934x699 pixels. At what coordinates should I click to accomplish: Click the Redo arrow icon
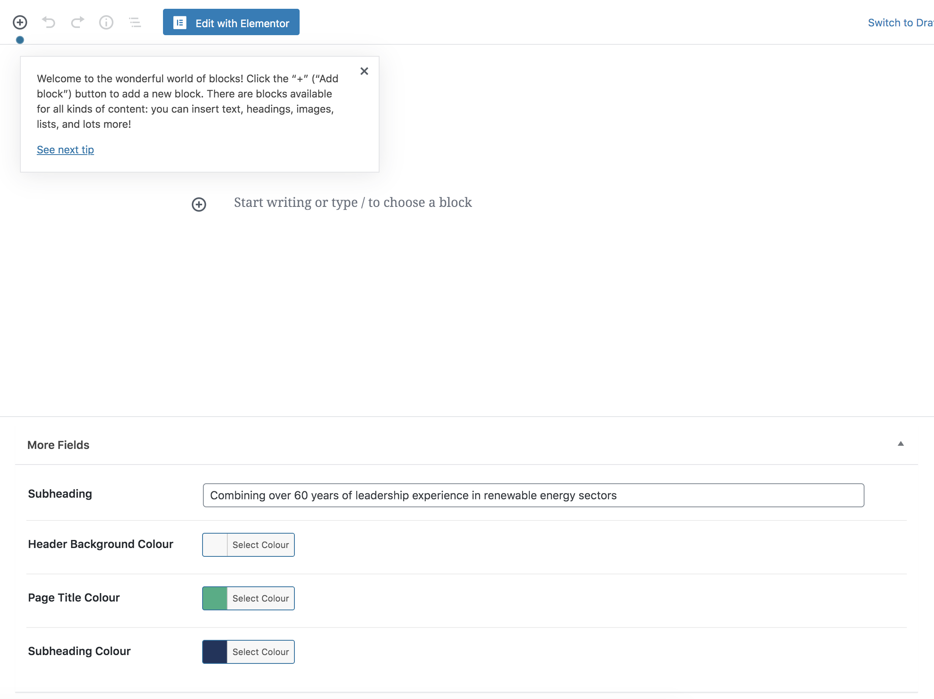pyautogui.click(x=77, y=22)
